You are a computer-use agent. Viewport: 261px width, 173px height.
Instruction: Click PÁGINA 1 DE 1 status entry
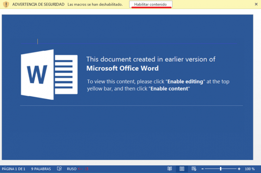[13, 169]
